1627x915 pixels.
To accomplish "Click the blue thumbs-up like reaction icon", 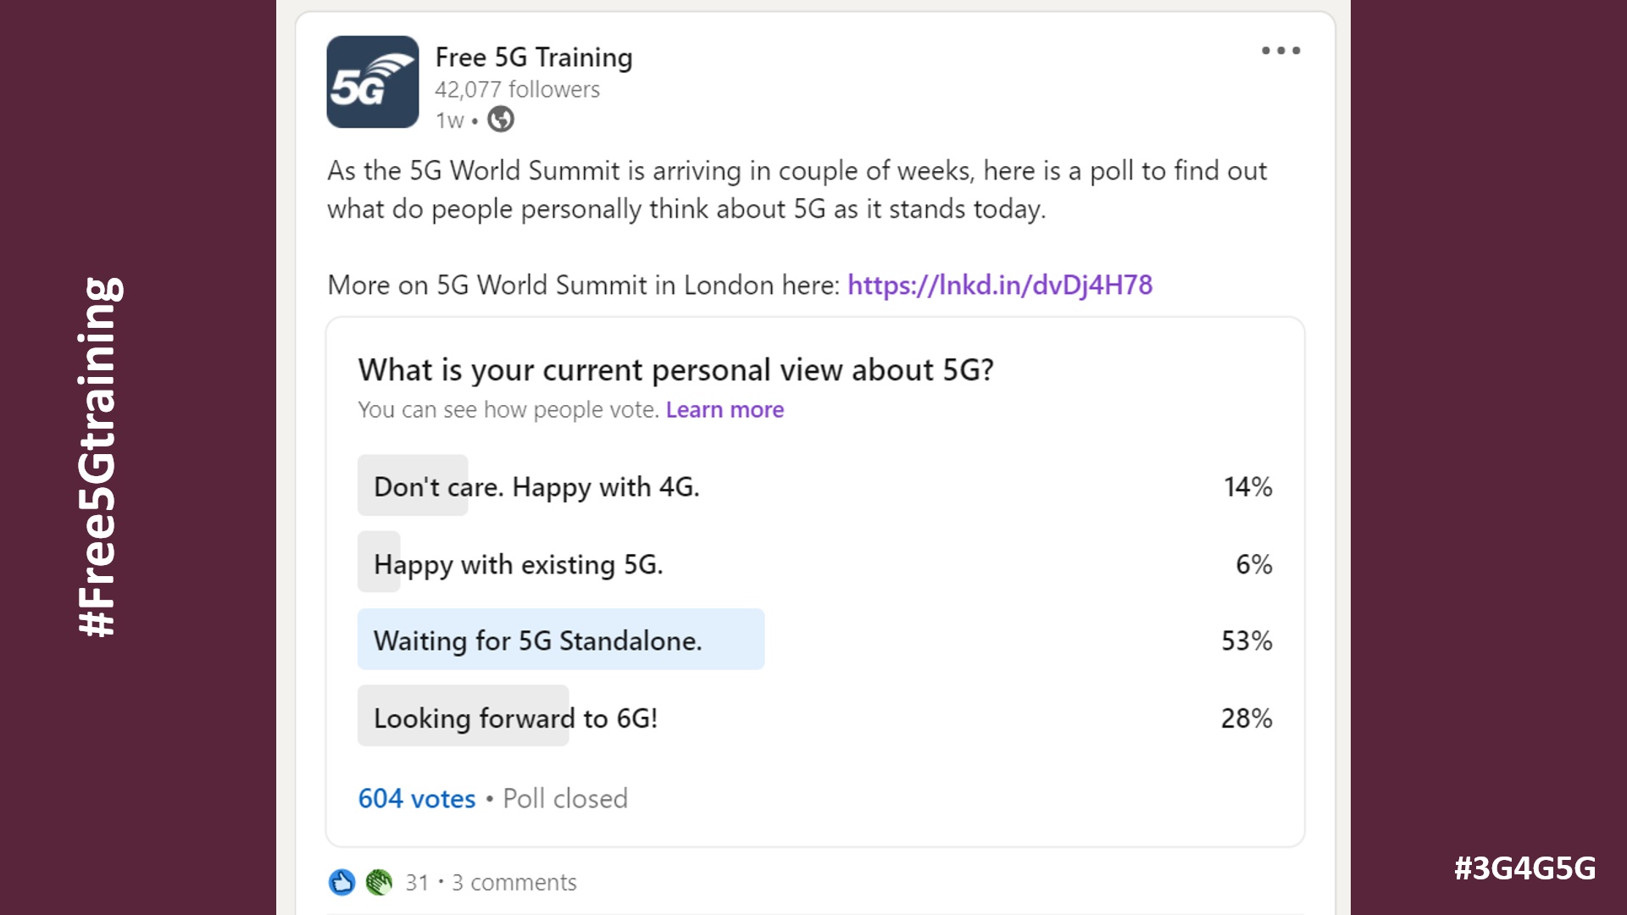I will 342,883.
